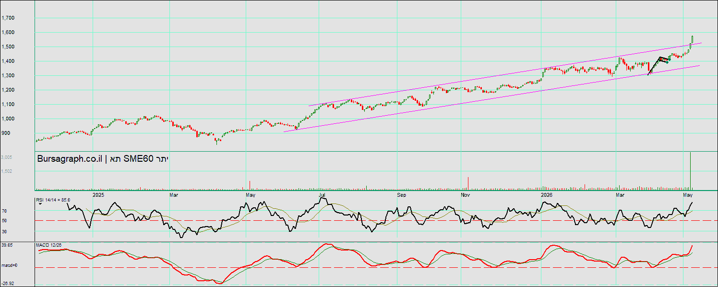Click the macd=0 axis label
The height and width of the screenshot is (287, 718).
pos(9,265)
